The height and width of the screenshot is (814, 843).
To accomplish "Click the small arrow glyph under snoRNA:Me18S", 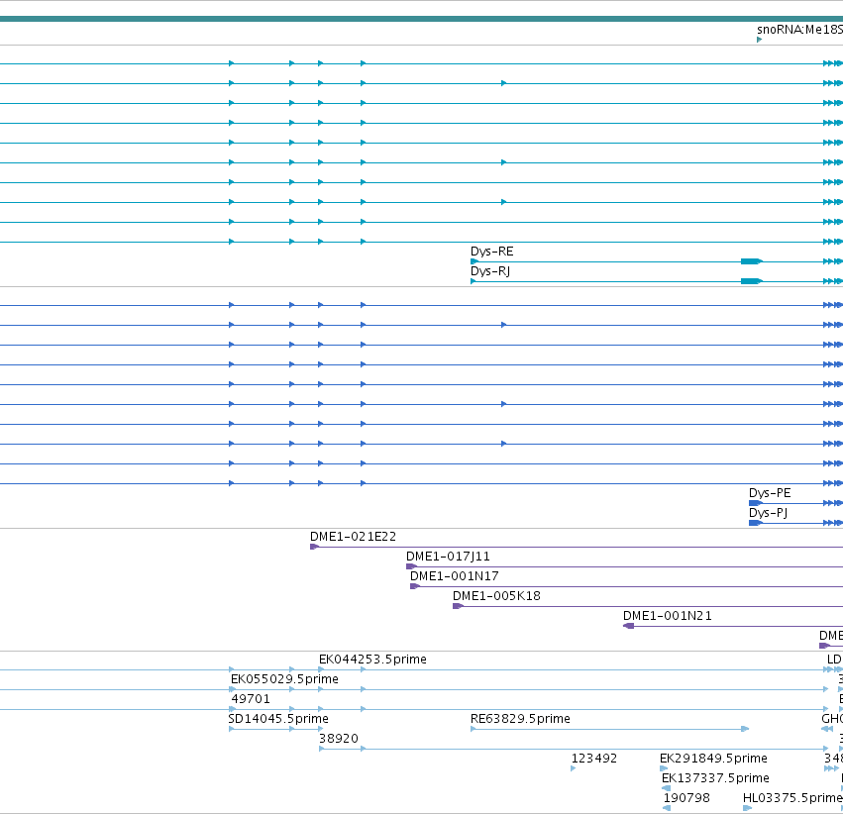I will [759, 40].
